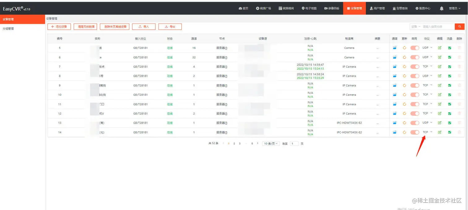Click refresh icon in row 6
The image size is (468, 210).
404,57
